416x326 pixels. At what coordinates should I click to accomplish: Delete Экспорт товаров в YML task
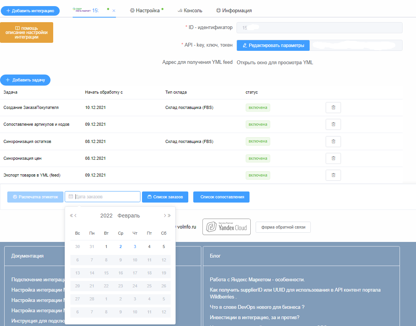tap(333, 175)
